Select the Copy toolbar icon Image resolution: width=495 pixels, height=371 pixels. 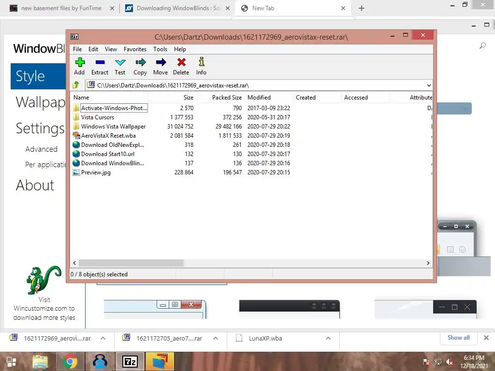[141, 62]
